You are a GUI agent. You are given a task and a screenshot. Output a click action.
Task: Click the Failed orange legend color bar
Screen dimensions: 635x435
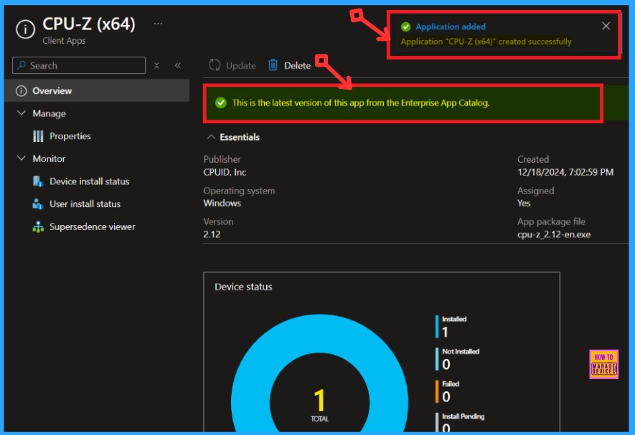pos(437,391)
